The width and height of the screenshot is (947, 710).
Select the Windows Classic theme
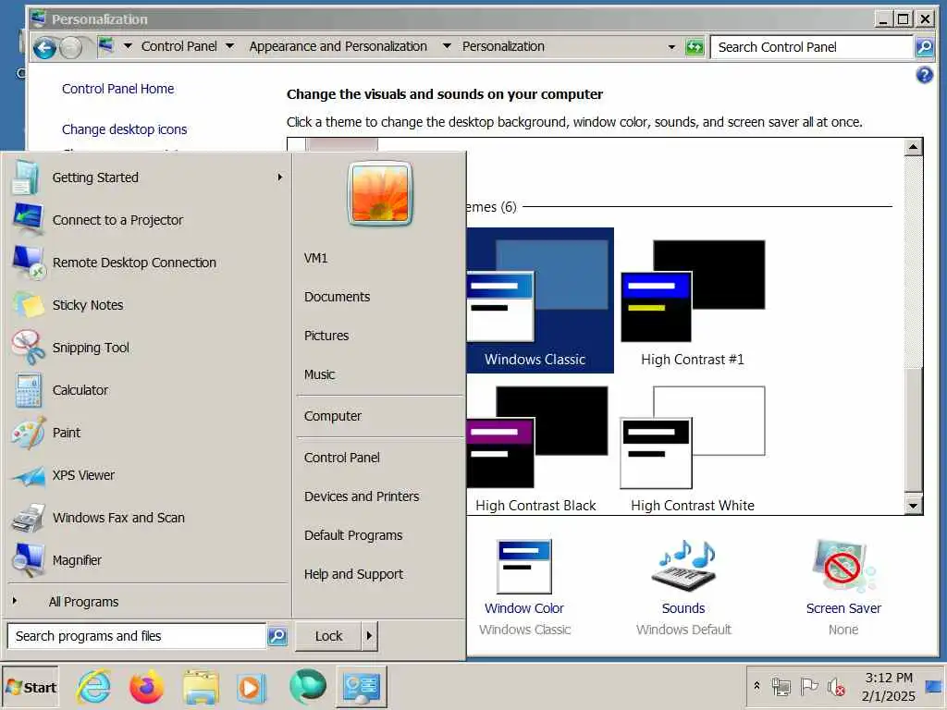click(540, 300)
